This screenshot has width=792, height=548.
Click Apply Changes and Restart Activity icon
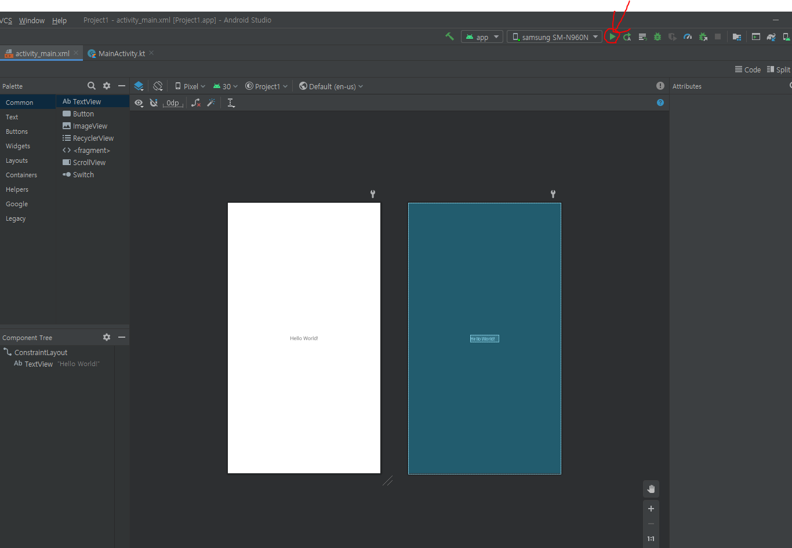coord(627,36)
